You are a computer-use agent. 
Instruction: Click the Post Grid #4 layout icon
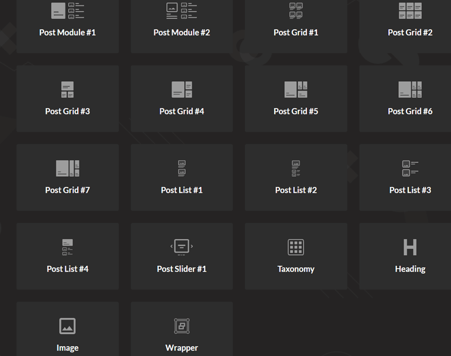(182, 90)
